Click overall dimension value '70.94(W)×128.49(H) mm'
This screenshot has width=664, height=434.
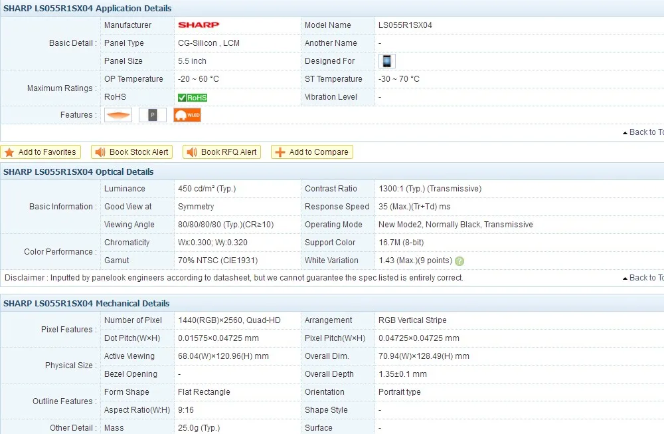click(x=424, y=356)
